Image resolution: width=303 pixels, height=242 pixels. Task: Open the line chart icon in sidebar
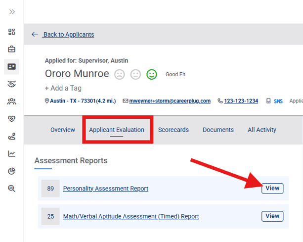[x=11, y=153]
